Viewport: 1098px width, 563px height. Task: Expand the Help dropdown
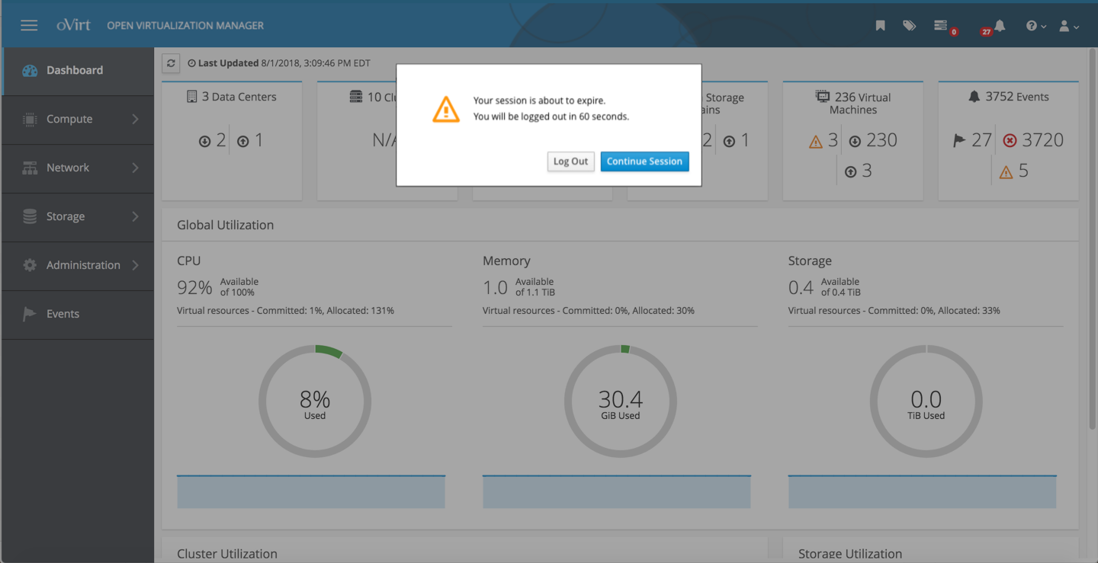tap(1034, 25)
